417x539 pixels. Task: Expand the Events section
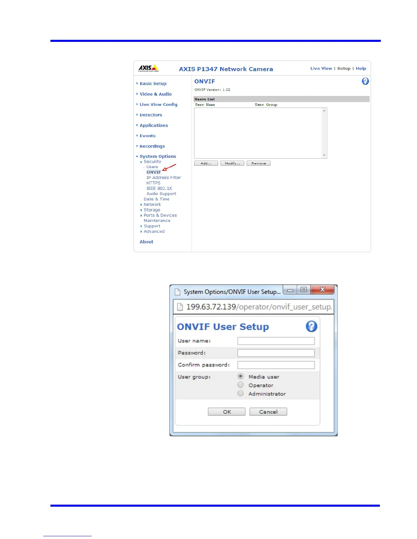tap(148, 136)
